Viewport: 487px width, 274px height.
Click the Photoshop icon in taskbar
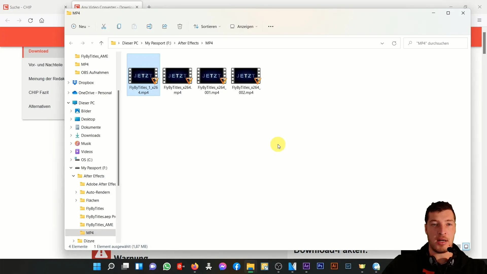click(320, 266)
